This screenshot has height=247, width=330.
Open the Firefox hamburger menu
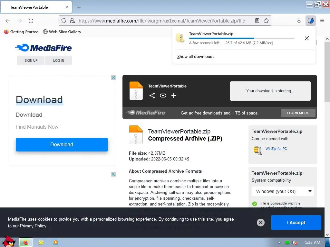pos(322,21)
